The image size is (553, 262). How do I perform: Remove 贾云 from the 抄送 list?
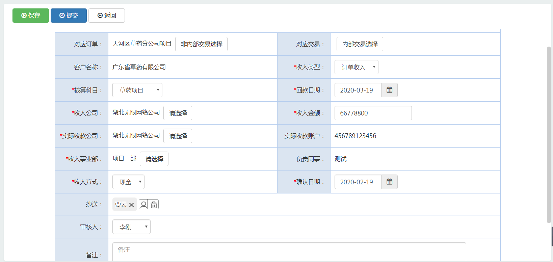(x=132, y=205)
